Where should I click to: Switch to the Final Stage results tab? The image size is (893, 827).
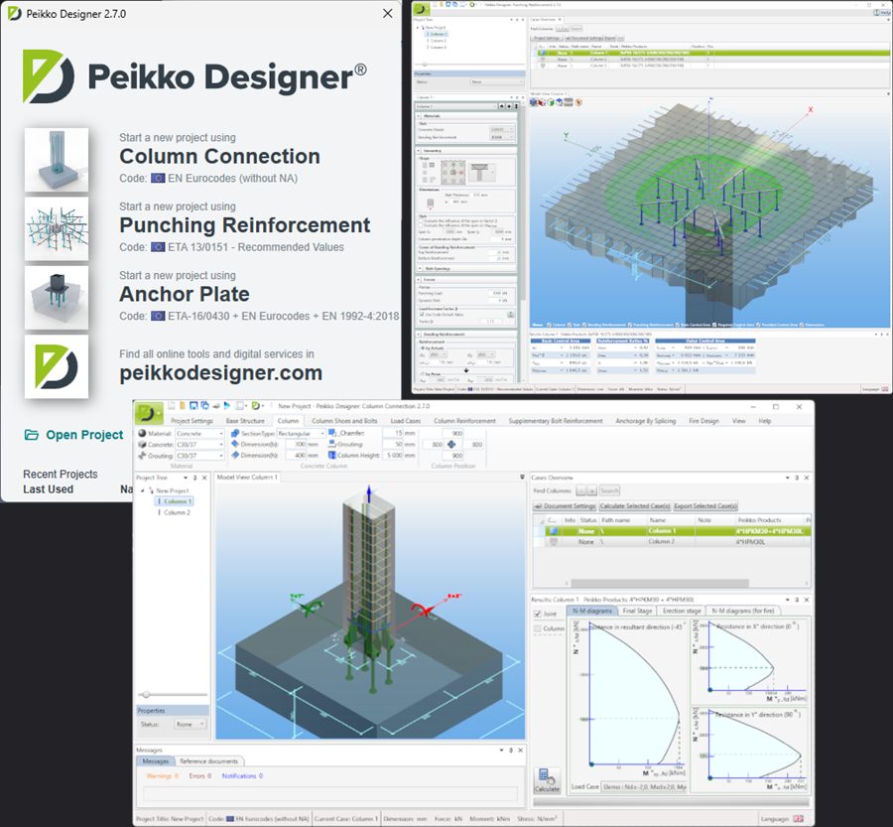coord(637,611)
